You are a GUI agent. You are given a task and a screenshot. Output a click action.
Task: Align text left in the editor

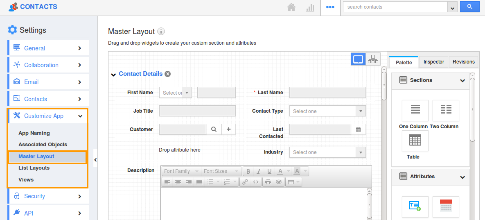(x=167, y=182)
